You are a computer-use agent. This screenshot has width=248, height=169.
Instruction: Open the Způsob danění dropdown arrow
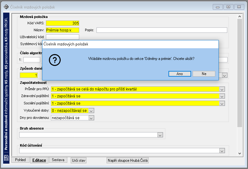(224, 75)
